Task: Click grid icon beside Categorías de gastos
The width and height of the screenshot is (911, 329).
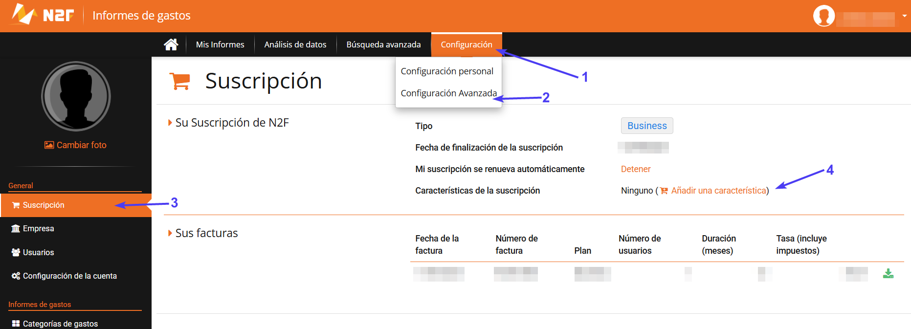Action: [16, 324]
